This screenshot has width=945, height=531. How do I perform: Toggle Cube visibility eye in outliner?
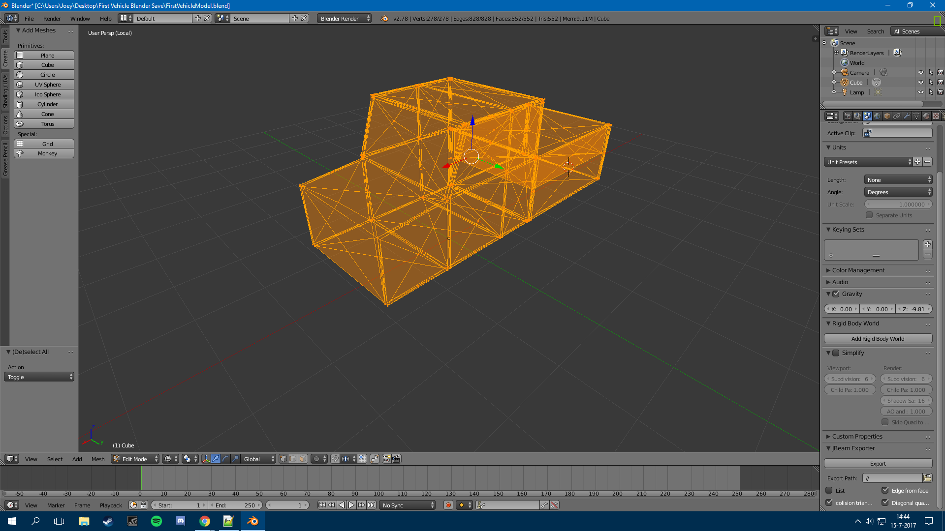pyautogui.click(x=920, y=82)
